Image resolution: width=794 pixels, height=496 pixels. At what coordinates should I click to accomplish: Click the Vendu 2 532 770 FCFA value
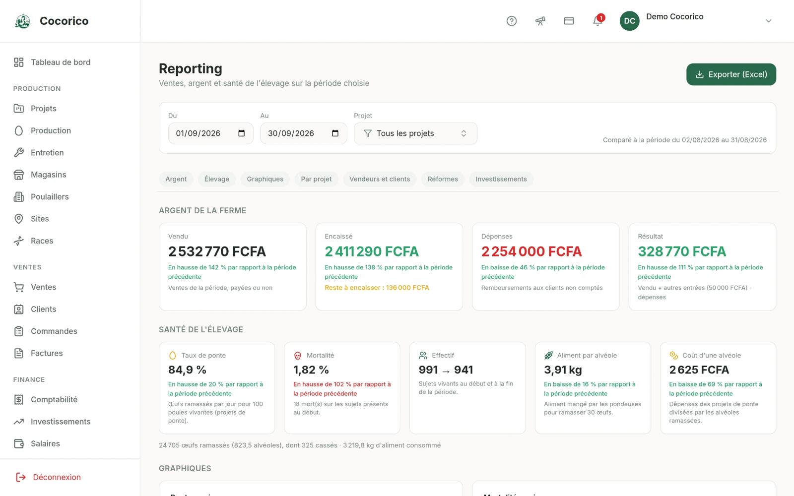click(217, 251)
